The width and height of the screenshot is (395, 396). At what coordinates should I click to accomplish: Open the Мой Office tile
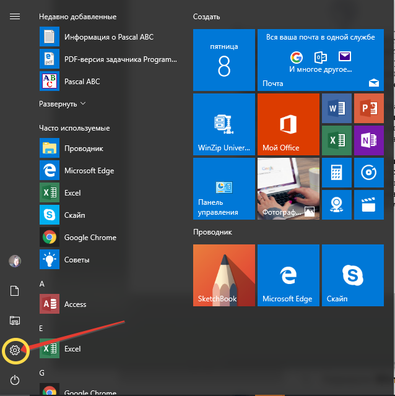289,124
